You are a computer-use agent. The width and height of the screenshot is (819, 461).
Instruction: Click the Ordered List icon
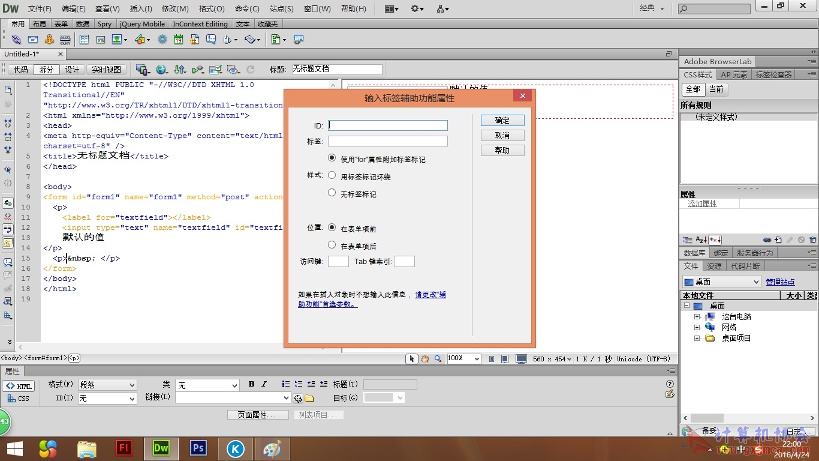[x=299, y=384]
